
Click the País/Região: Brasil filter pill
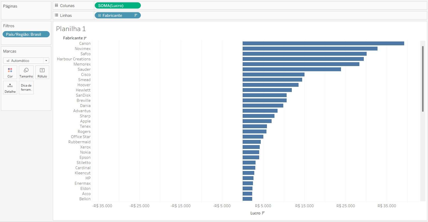pos(26,34)
